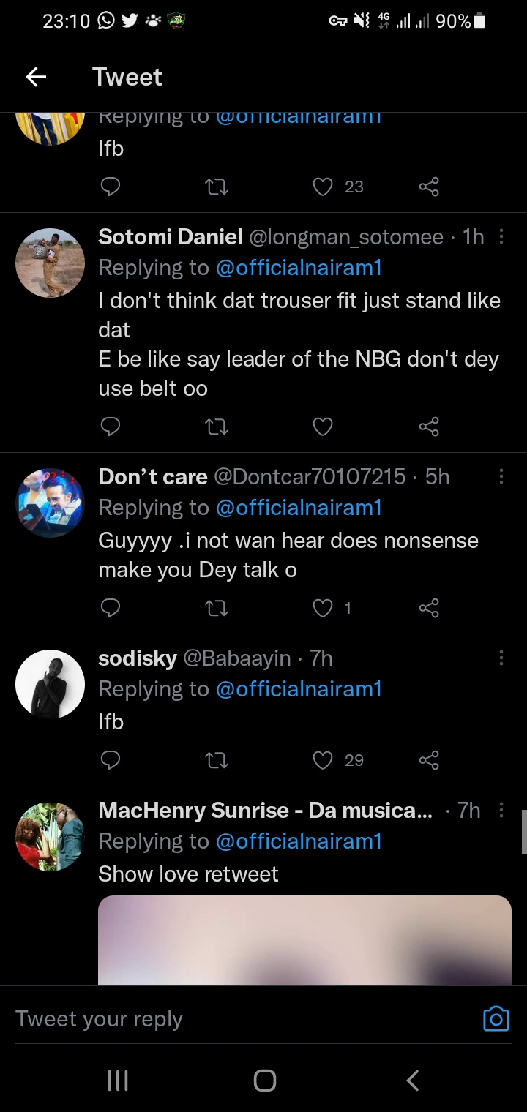Open more options for Sotomi Daniel's tweet

click(501, 237)
